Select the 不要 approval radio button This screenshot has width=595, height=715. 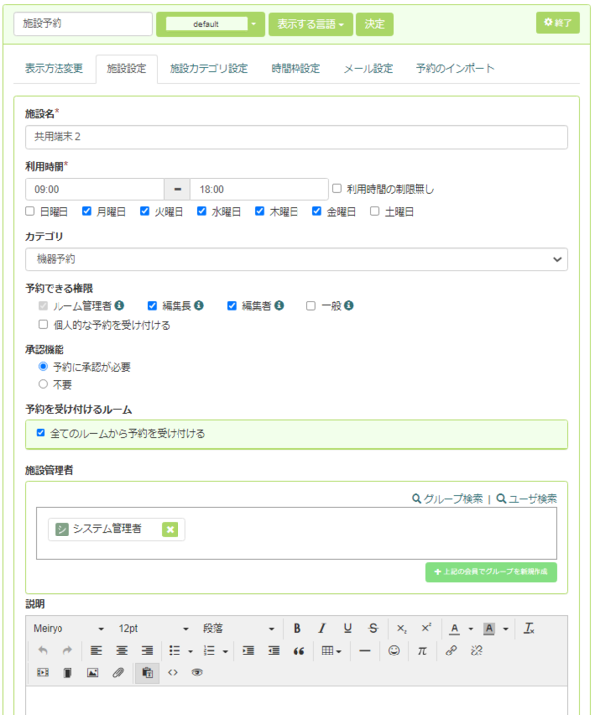coord(43,383)
